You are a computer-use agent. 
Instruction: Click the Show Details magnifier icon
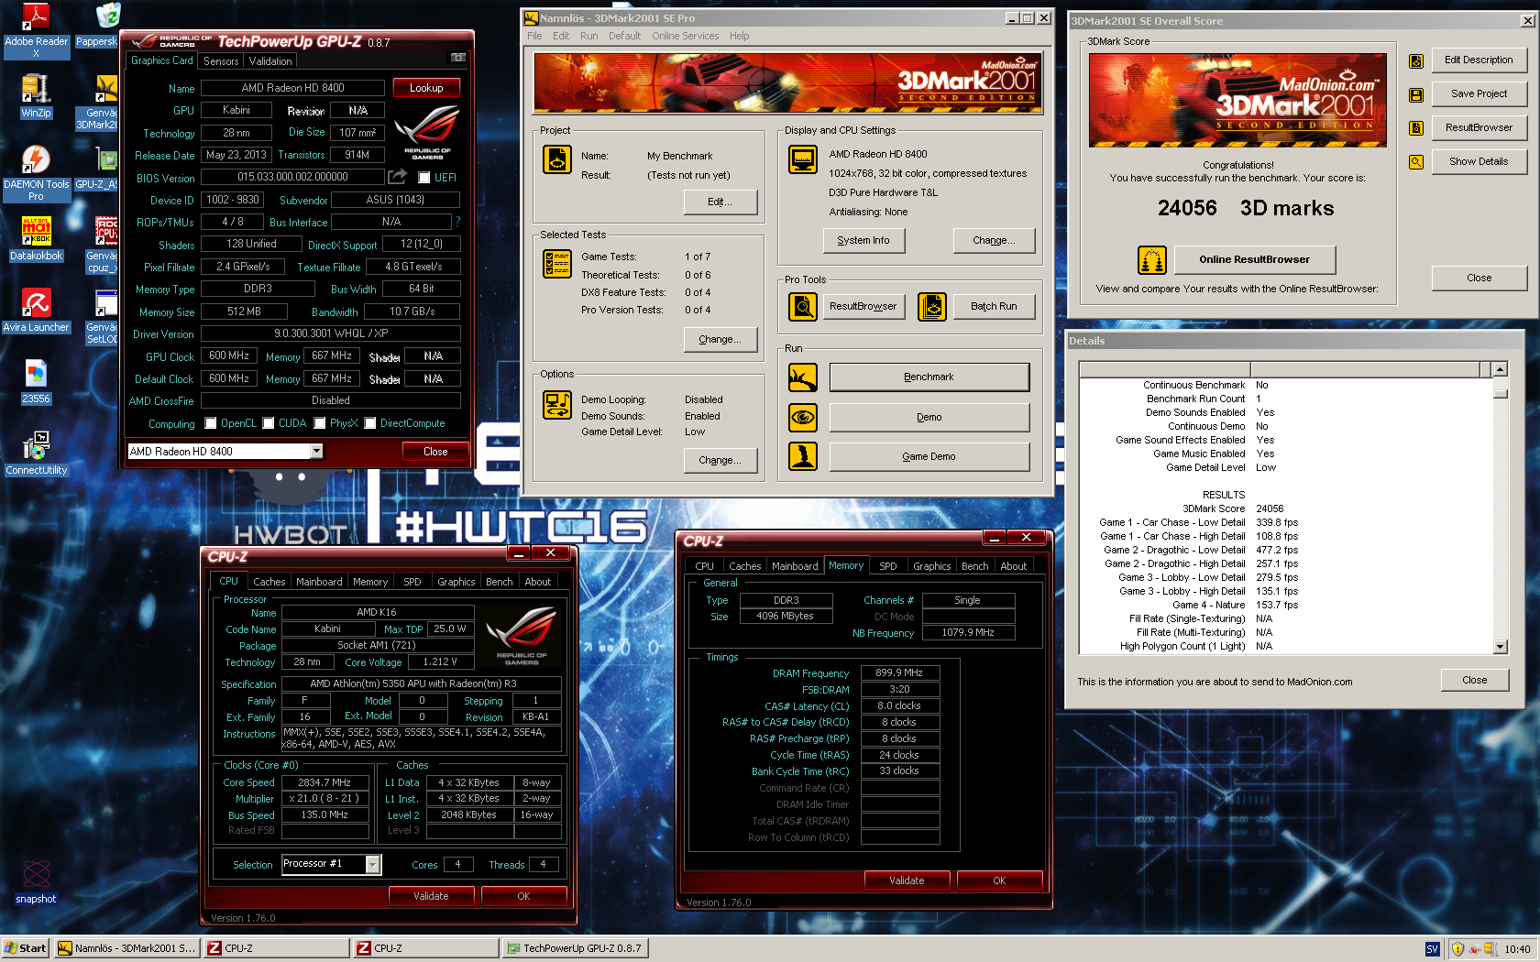[x=1416, y=162]
